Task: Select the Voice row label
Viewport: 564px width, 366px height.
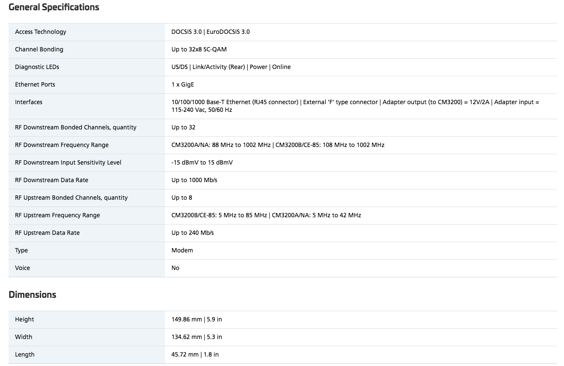Action: [x=22, y=268]
